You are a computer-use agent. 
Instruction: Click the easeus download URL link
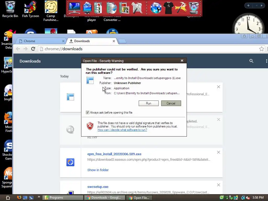(149, 159)
